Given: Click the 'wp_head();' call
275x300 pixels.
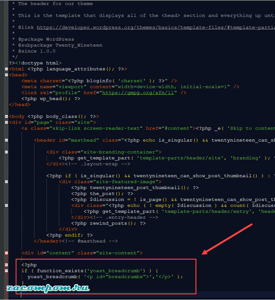Looking at the screenshot, I should (x=55, y=99).
